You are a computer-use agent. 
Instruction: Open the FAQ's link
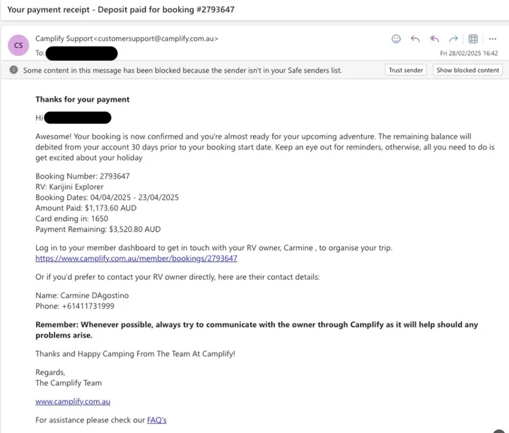157,420
